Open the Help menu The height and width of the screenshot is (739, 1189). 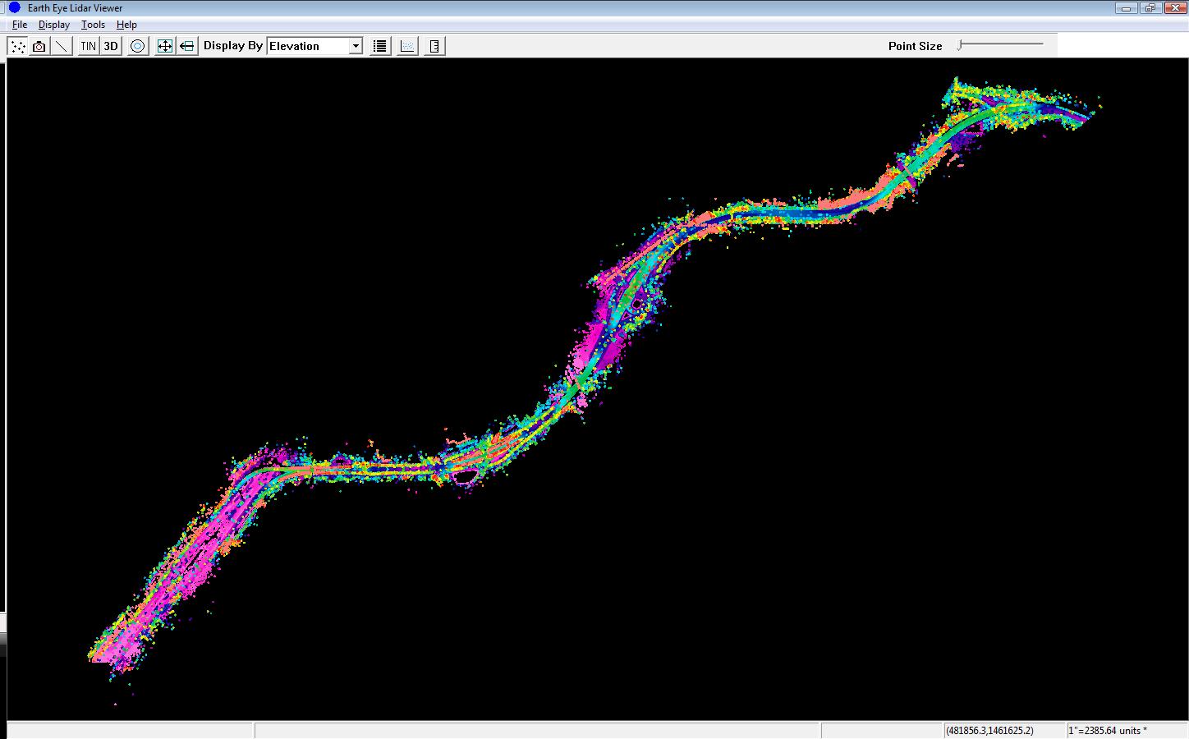[x=126, y=25]
